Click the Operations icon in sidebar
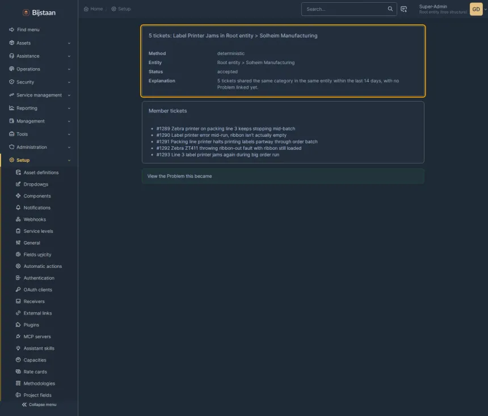488x416 pixels. (11, 69)
